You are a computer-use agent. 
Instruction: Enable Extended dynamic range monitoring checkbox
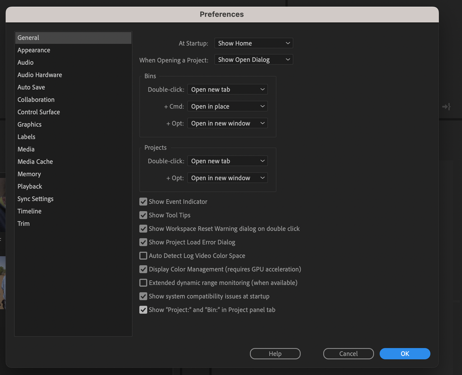[143, 283]
